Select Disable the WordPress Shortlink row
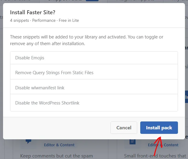Viewport: 188px width, 159px height. (x=94, y=103)
